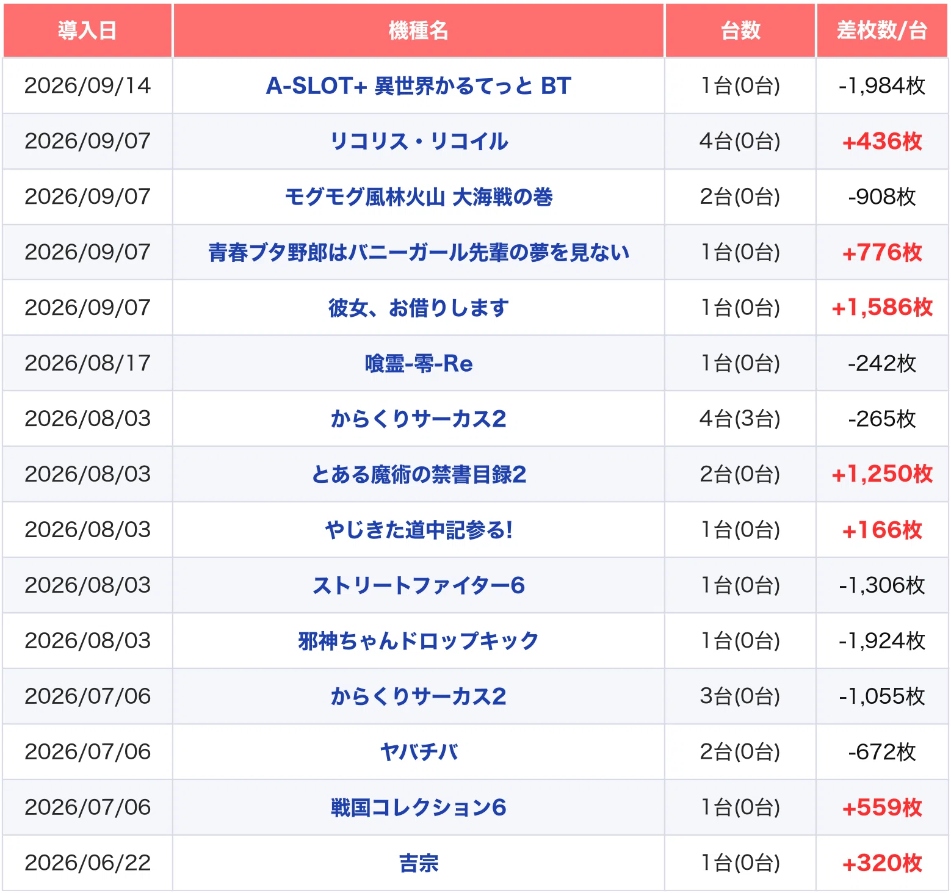This screenshot has width=951, height=893.
Task: Open the 喰霊-零-Re machine link
Action: 419,364
